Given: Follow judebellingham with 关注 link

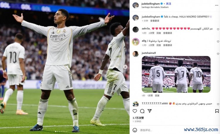Looking at the screenshot, I should (x=168, y=4).
